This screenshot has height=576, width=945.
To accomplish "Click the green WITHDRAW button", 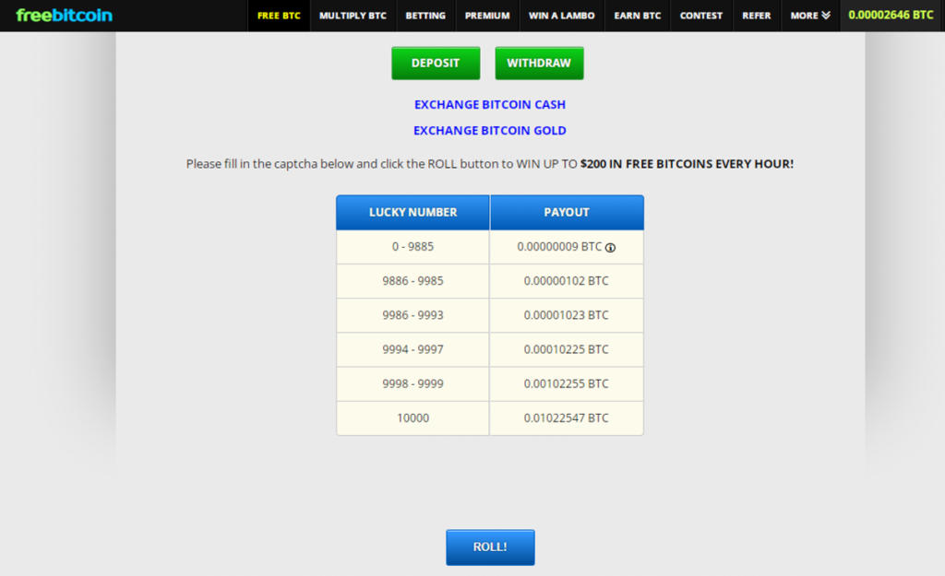I will (539, 64).
